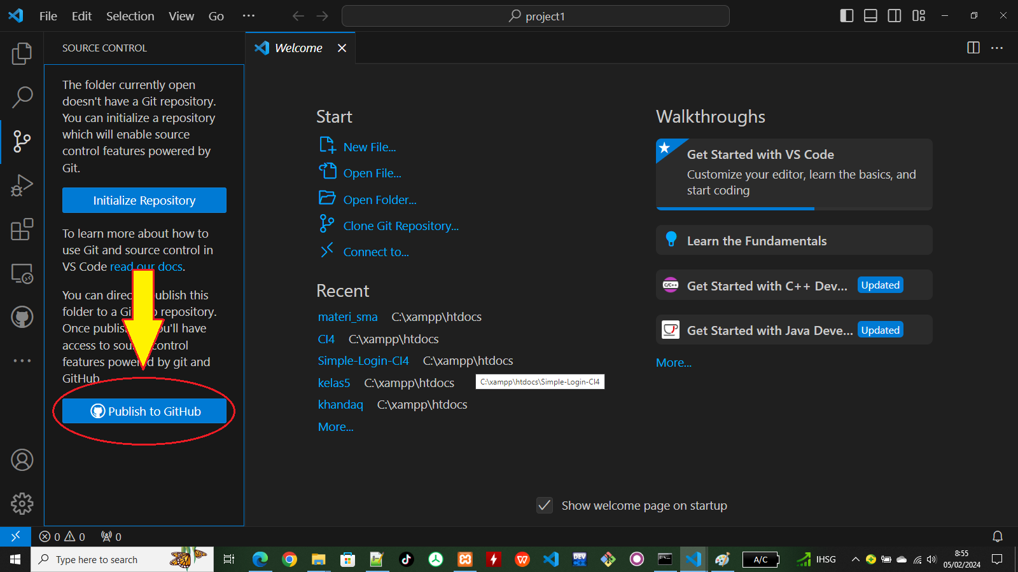Click Initialize Repository button
Screen dimensions: 1018x572
tap(144, 200)
